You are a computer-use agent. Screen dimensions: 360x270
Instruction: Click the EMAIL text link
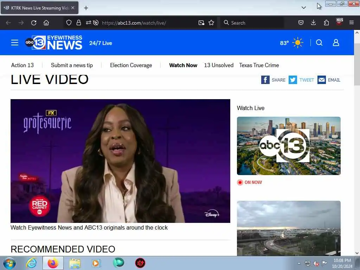pos(334,80)
